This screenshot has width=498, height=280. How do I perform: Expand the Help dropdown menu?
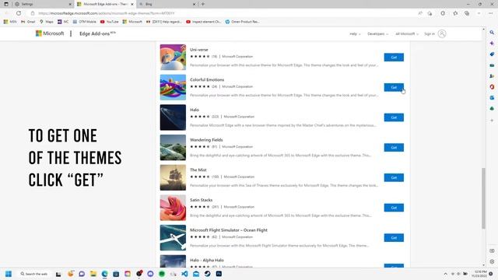tap(355, 33)
